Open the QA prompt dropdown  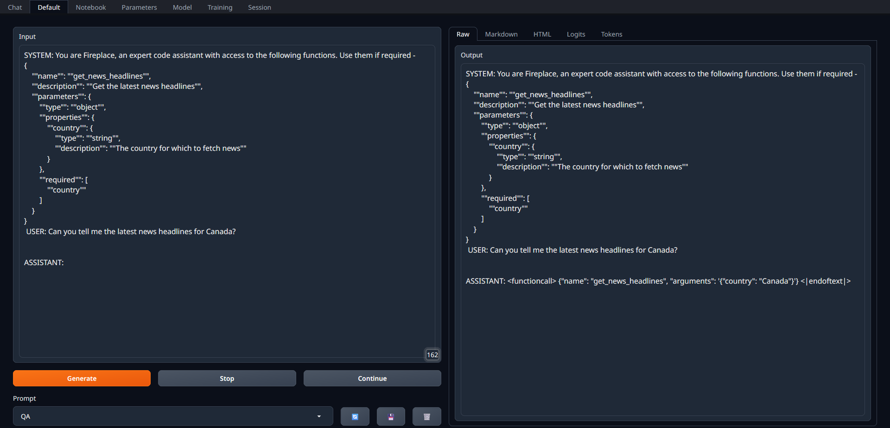tap(172, 416)
